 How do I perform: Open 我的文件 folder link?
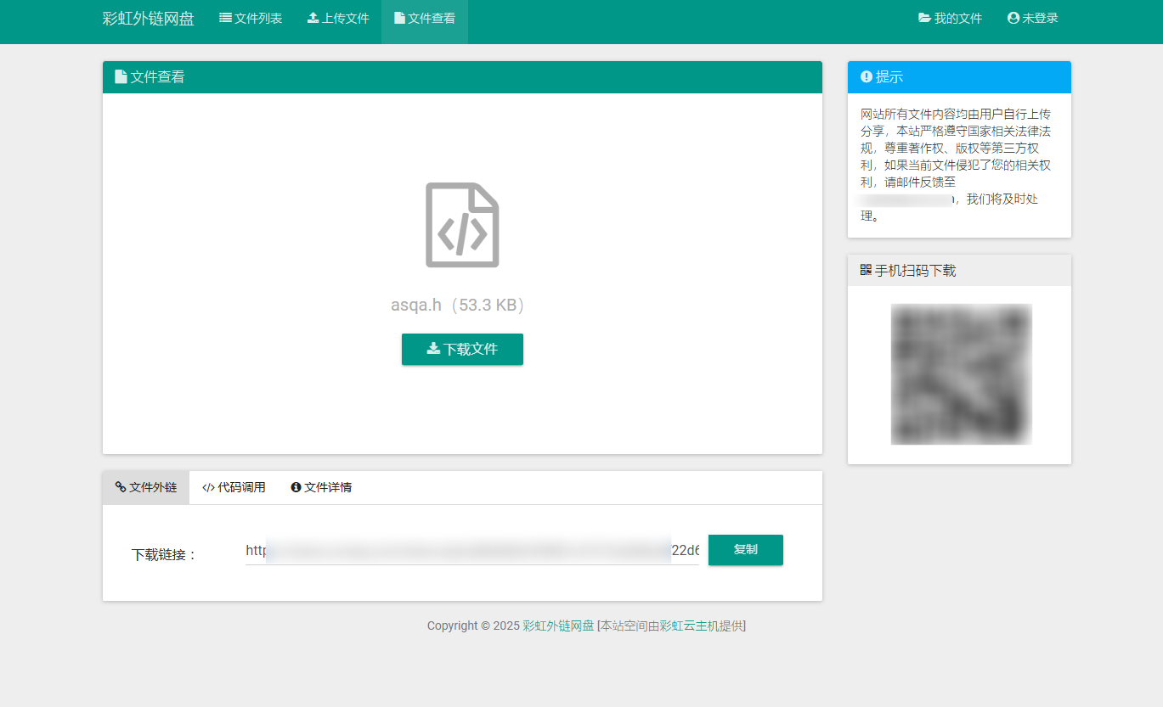tap(950, 19)
